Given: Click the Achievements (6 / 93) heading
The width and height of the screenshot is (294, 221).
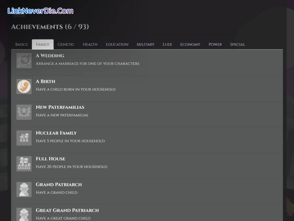Looking at the screenshot, I should click(50, 27).
